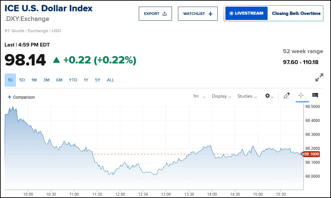Image resolution: width=331 pixels, height=198 pixels.
Task: Select the 5D time range tab
Action: pyautogui.click(x=22, y=80)
